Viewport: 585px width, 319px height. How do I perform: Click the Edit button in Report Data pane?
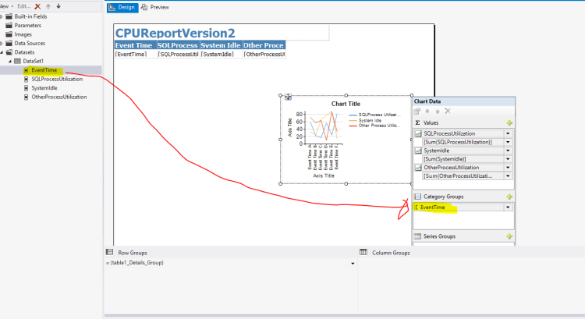tap(23, 6)
